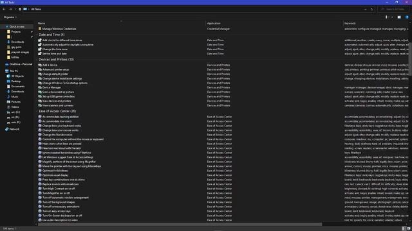This screenshot has width=412, height=231.
Task: Open the view options dropdown arrow
Action: click(x=392, y=17)
